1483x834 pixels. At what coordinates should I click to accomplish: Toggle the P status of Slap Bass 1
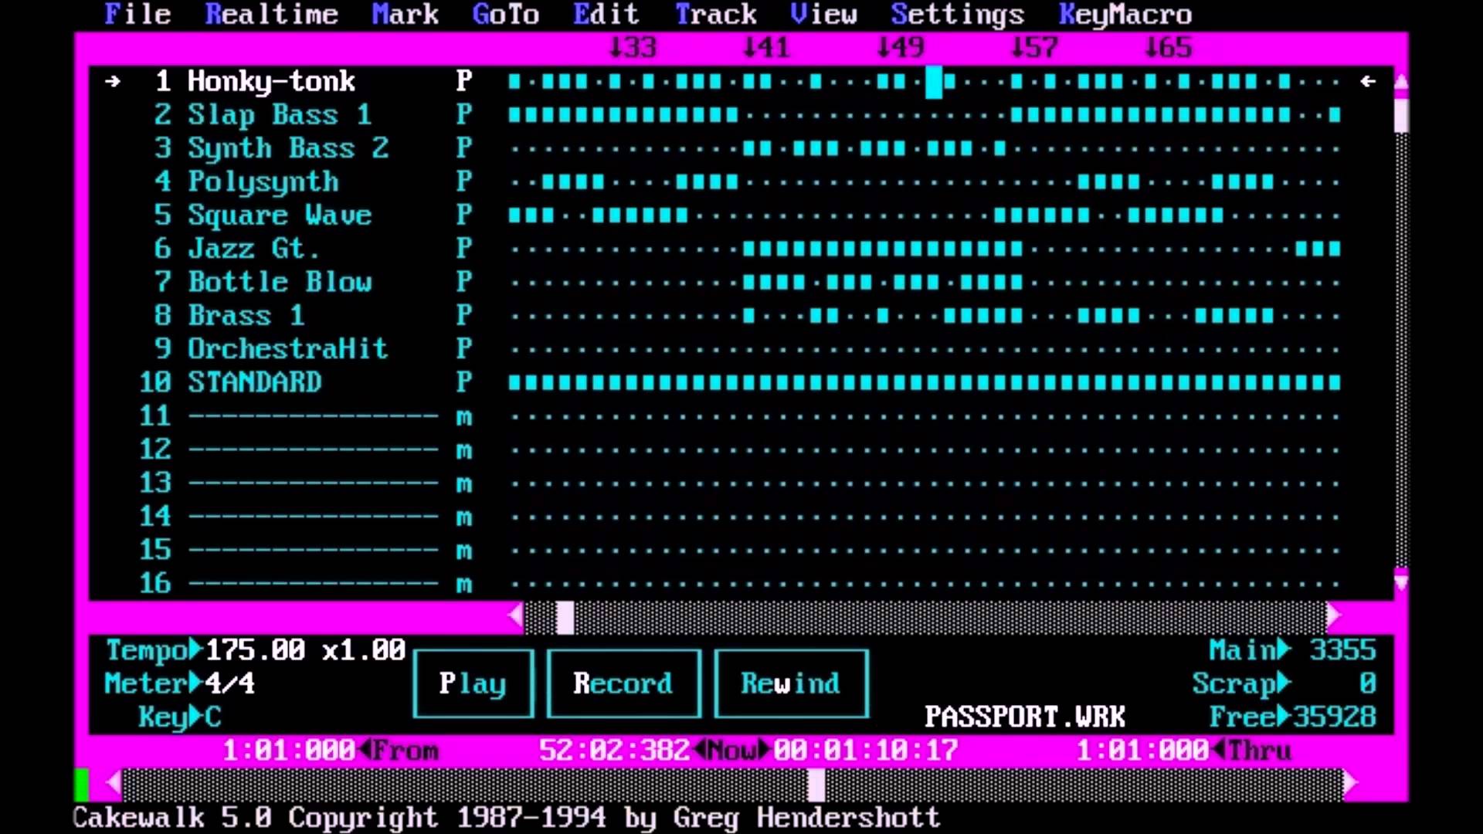pos(463,115)
